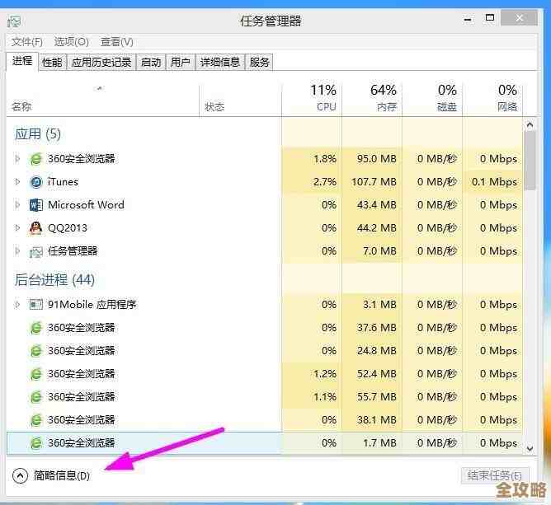Collapse to 简略信息 using round arrow icon
Viewport: 551px width, 505px height.
pos(20,476)
